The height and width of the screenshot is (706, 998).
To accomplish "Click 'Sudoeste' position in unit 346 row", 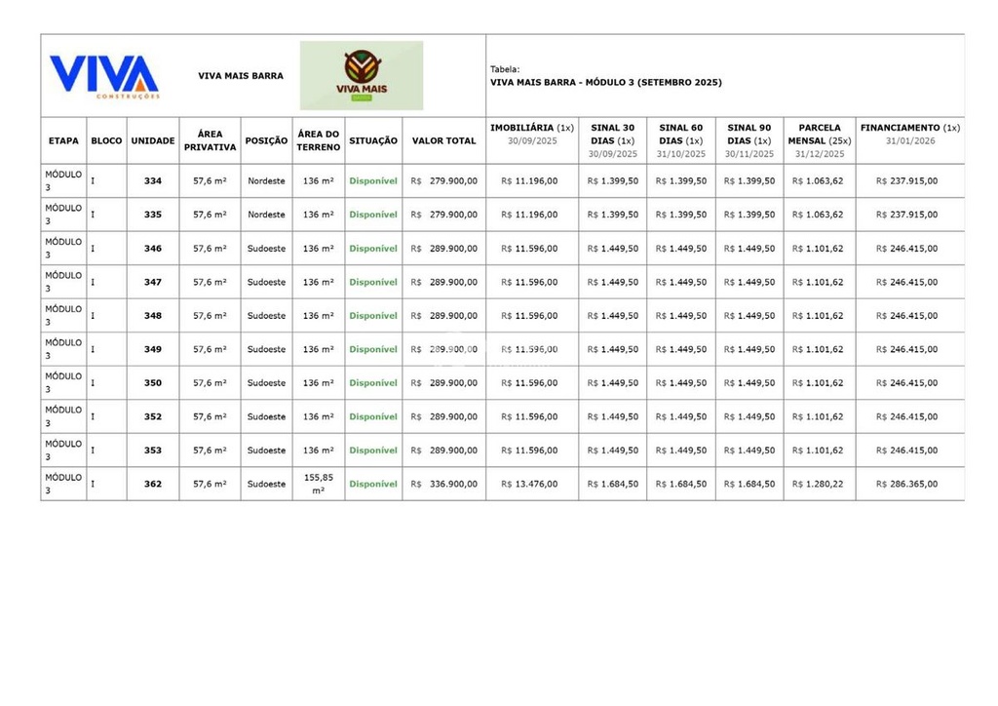I will [x=266, y=249].
